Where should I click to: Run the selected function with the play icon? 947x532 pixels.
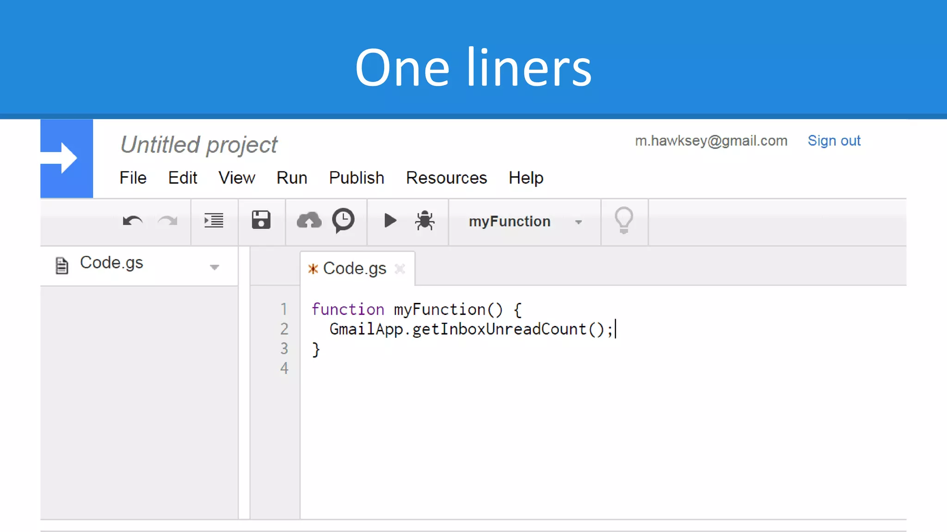[x=390, y=220]
